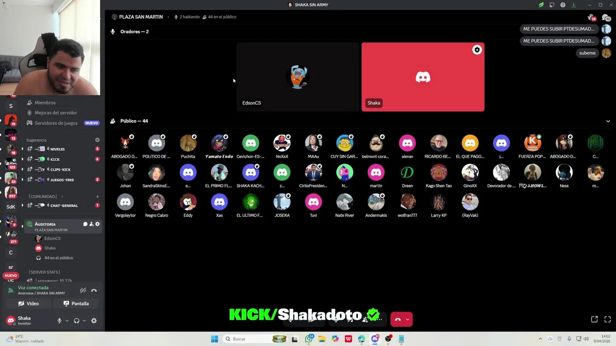Open output device options arrow beside headphones

[84, 321]
